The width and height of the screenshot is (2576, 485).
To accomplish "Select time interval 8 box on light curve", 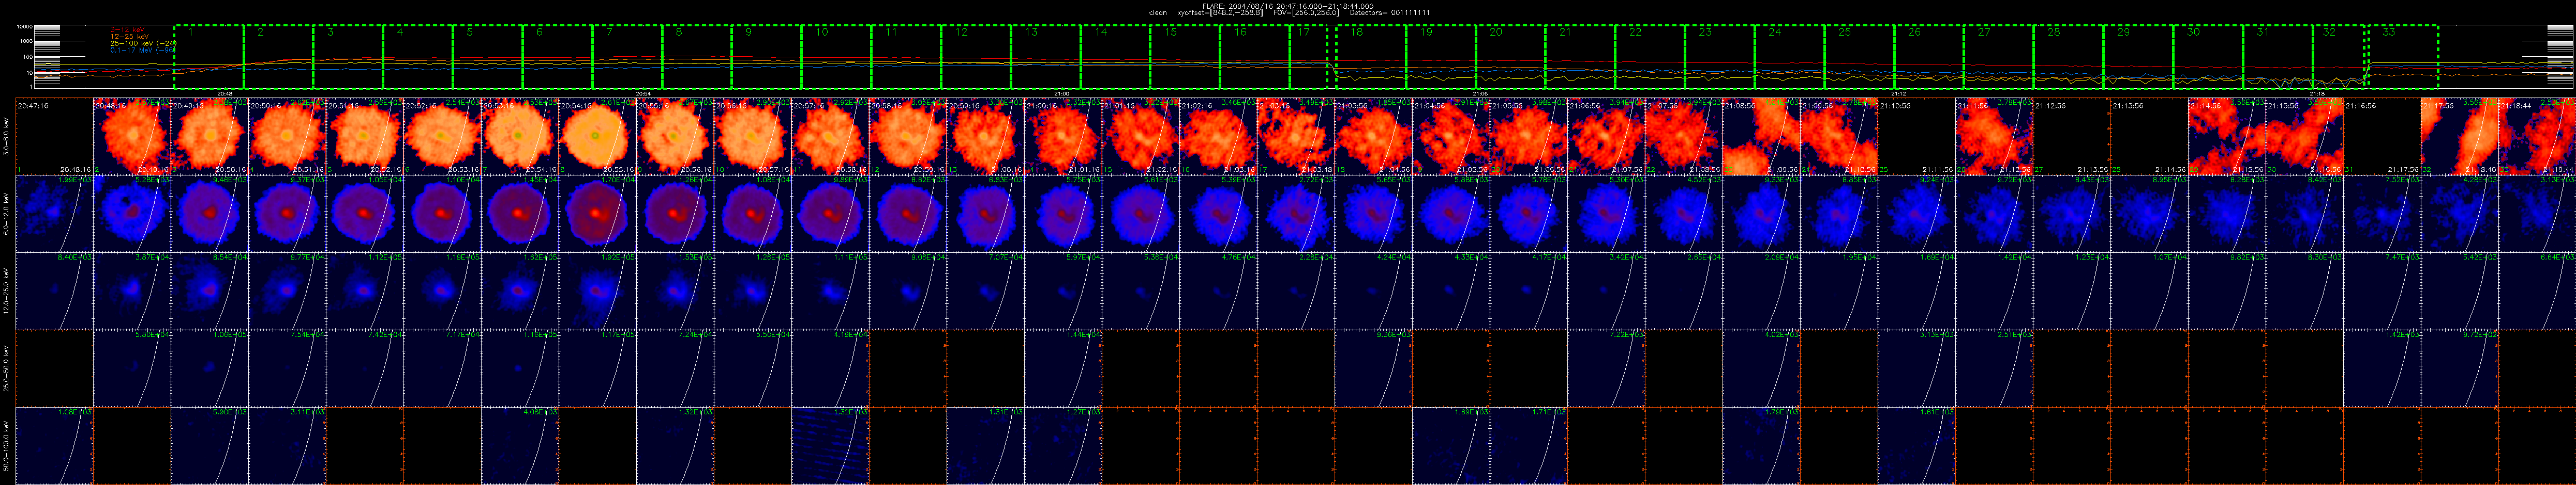I will click(697, 57).
